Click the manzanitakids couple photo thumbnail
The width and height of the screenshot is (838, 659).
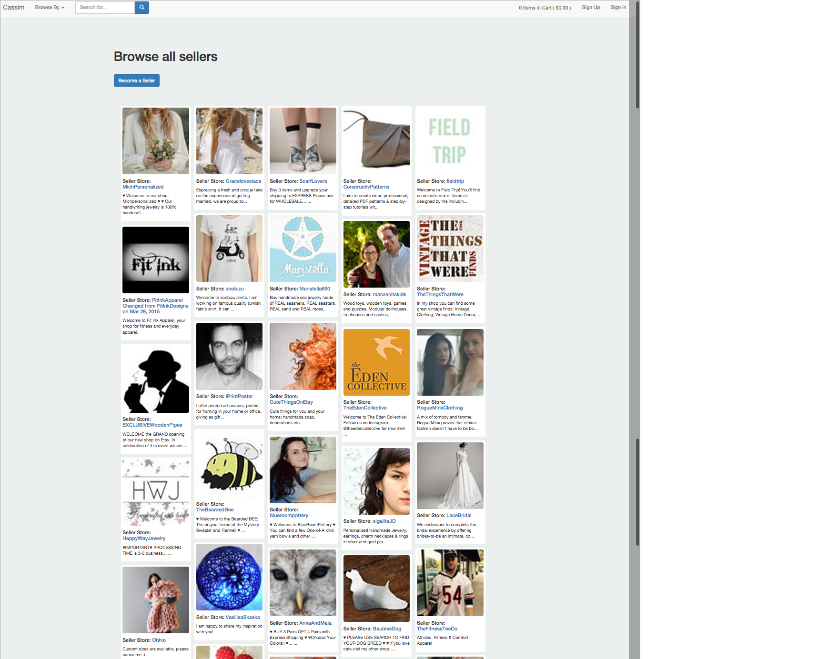pyautogui.click(x=376, y=254)
